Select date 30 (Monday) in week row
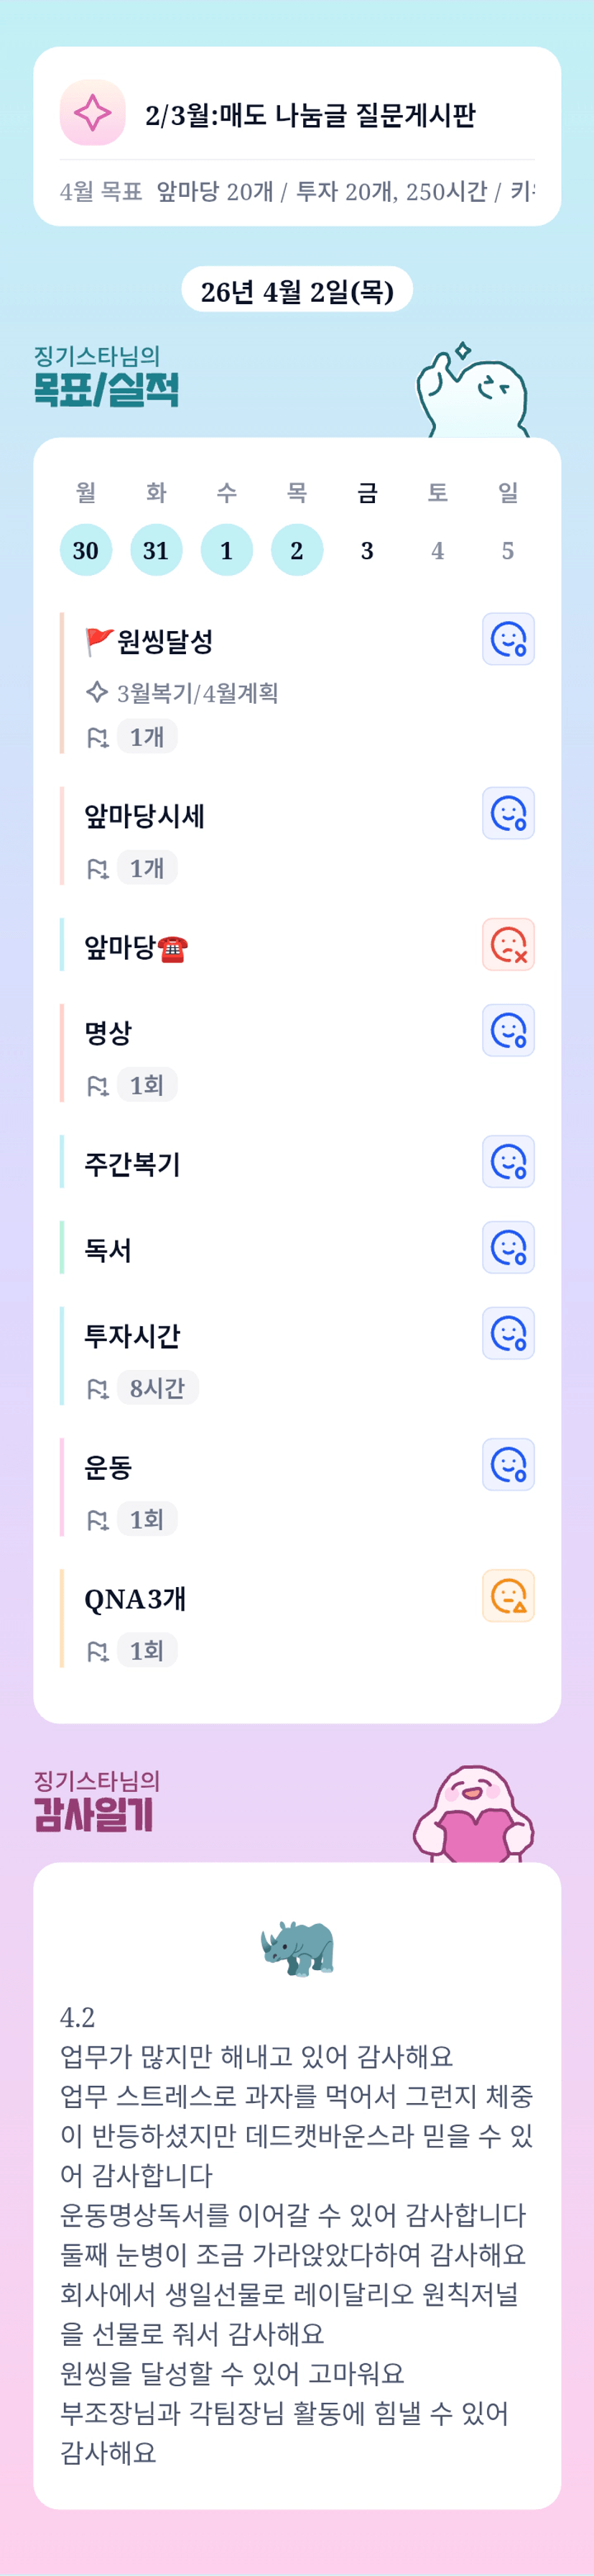Viewport: 594px width, 2576px height. pyautogui.click(x=86, y=550)
